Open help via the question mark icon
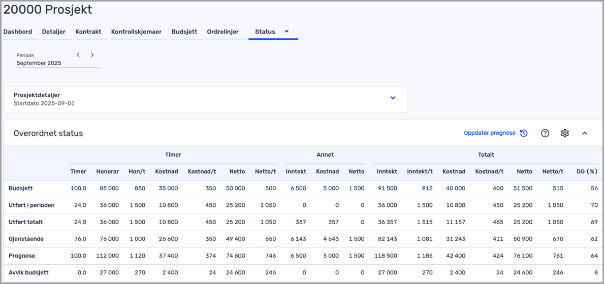This screenshot has width=604, height=284. [x=545, y=133]
